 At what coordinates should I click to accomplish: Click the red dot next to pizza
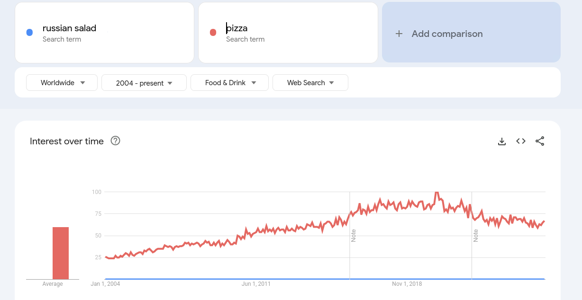coord(213,32)
